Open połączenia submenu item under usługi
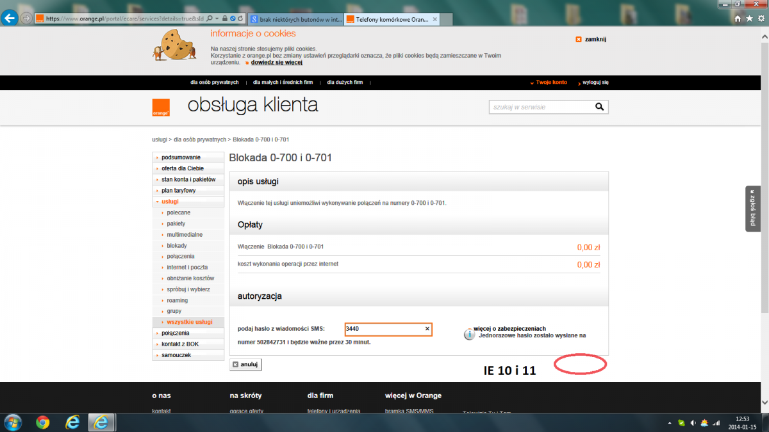The width and height of the screenshot is (769, 432). pyautogui.click(x=181, y=256)
